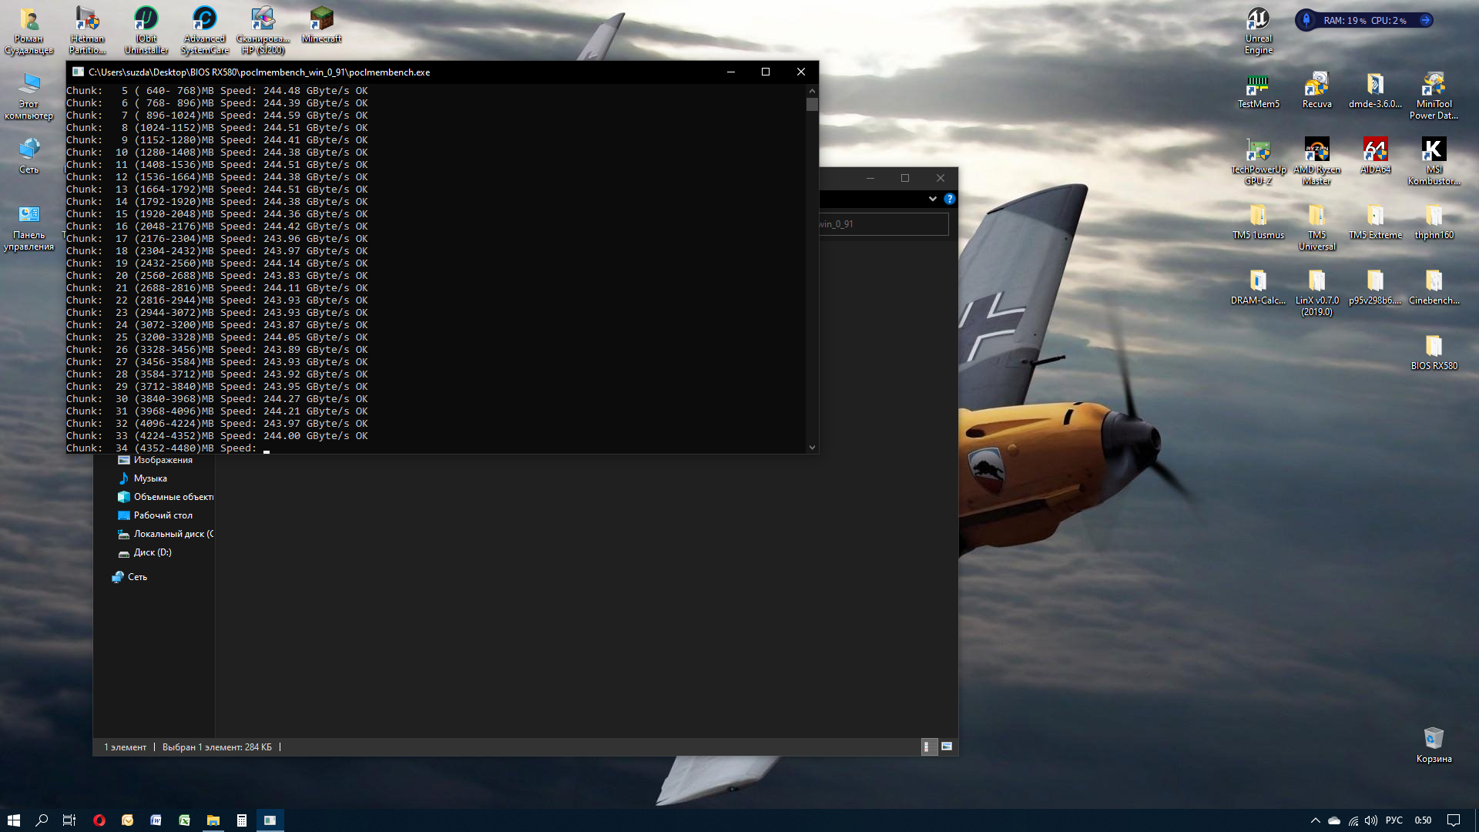The width and height of the screenshot is (1479, 832).
Task: Open Explorer help question button
Action: tap(950, 199)
